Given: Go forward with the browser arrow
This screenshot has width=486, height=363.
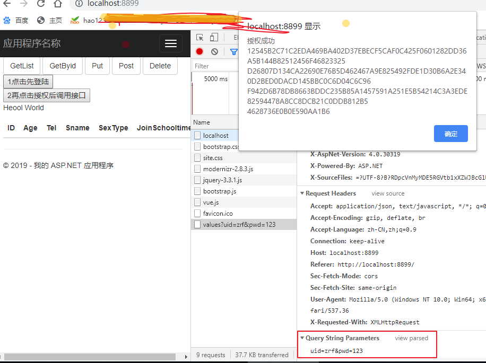Looking at the screenshot, I should coord(23,3).
